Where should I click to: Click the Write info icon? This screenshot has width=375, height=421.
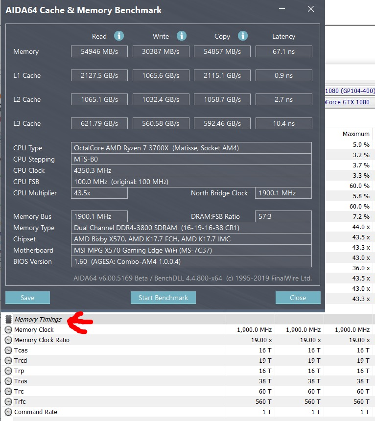(x=182, y=36)
